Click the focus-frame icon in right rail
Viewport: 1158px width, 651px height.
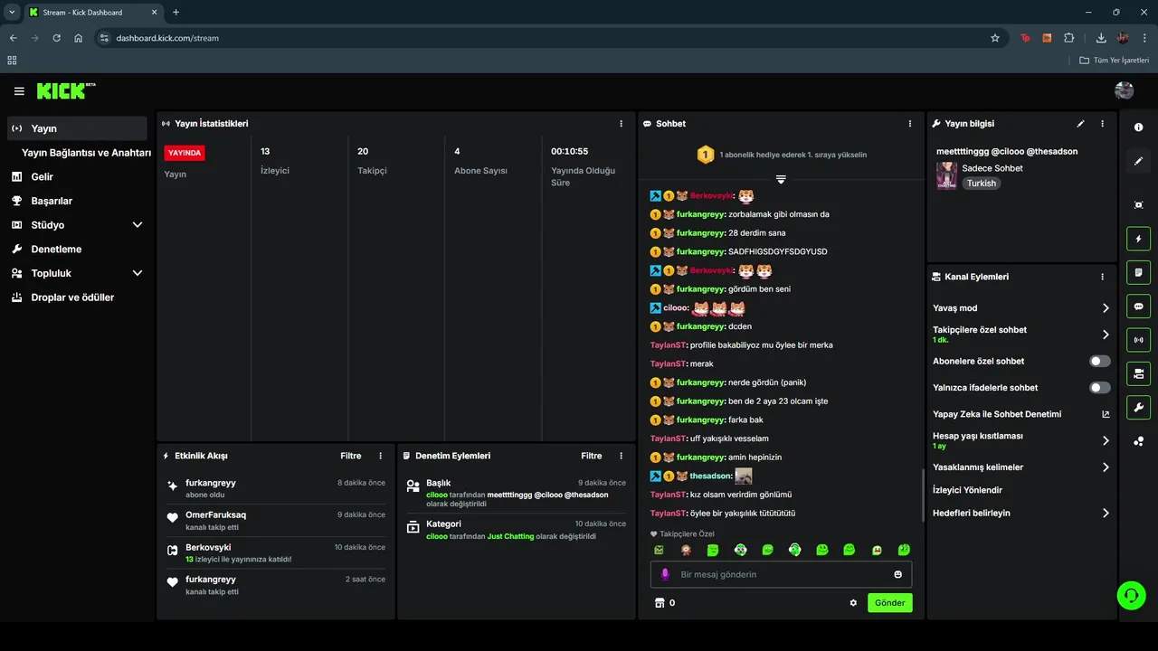click(1138, 205)
